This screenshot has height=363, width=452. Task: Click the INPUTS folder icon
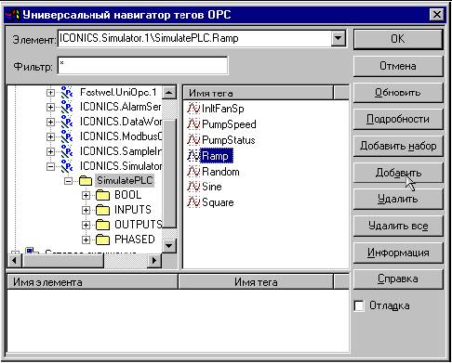pyautogui.click(x=102, y=210)
